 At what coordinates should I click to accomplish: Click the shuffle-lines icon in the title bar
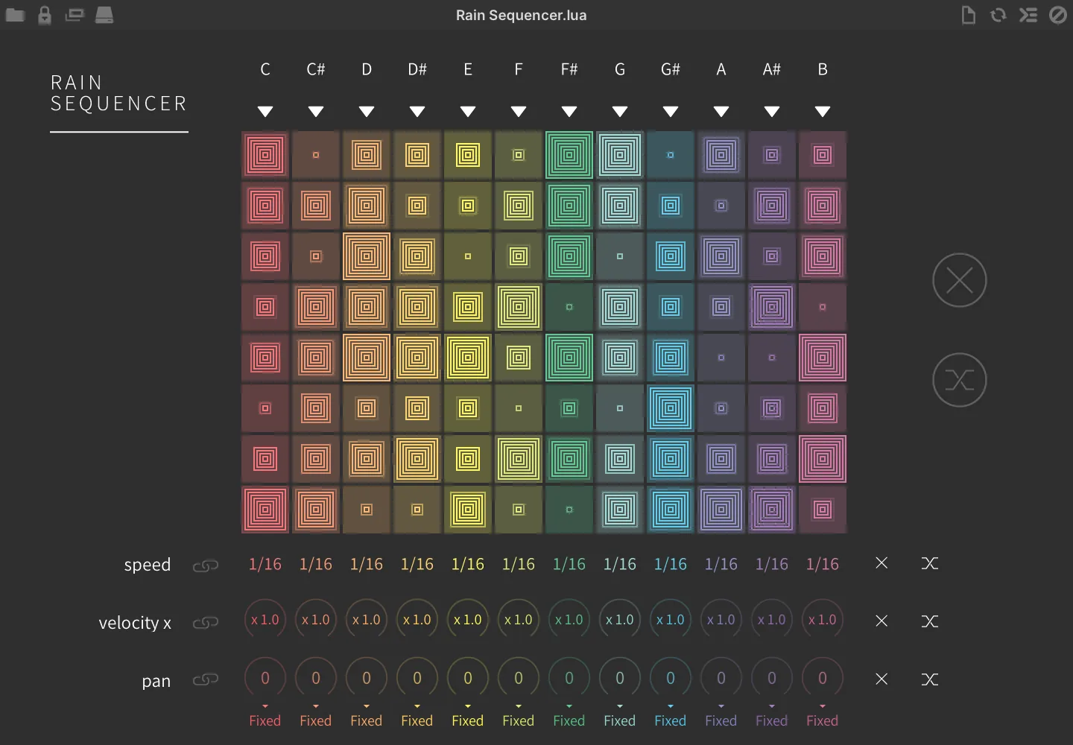(1028, 15)
